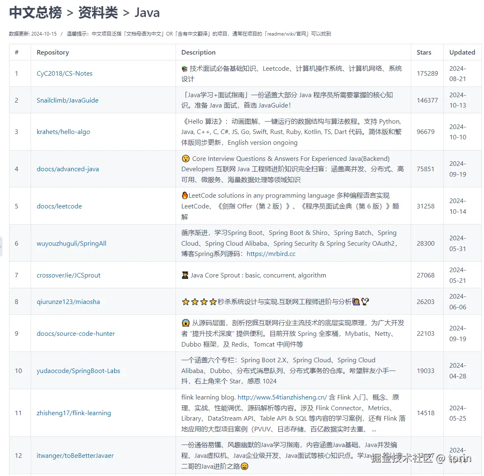Open the Snailclimb/JavaGuide repository link
The image size is (484, 476).
coord(67,100)
